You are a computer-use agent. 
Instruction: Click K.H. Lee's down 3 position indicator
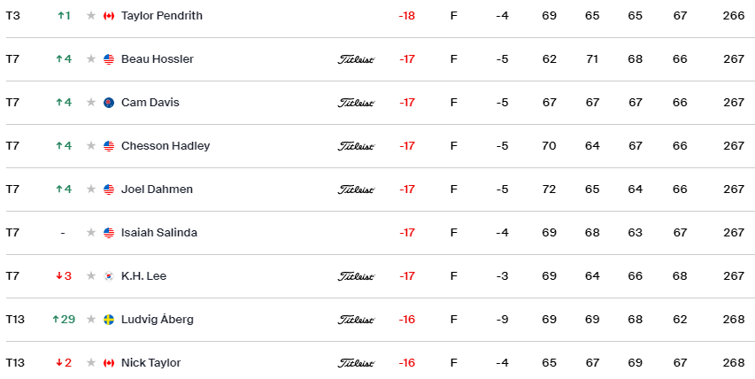point(63,276)
